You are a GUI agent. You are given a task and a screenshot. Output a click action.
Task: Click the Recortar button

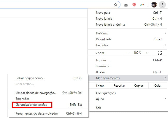tap(119, 86)
